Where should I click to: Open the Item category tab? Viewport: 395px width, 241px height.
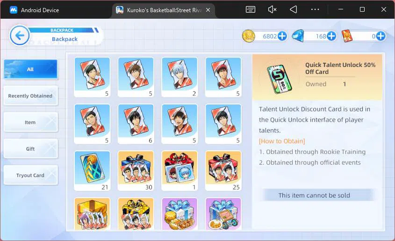[30, 122]
